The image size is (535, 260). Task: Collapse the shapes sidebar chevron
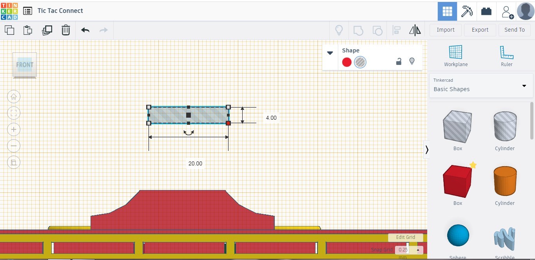(x=426, y=149)
